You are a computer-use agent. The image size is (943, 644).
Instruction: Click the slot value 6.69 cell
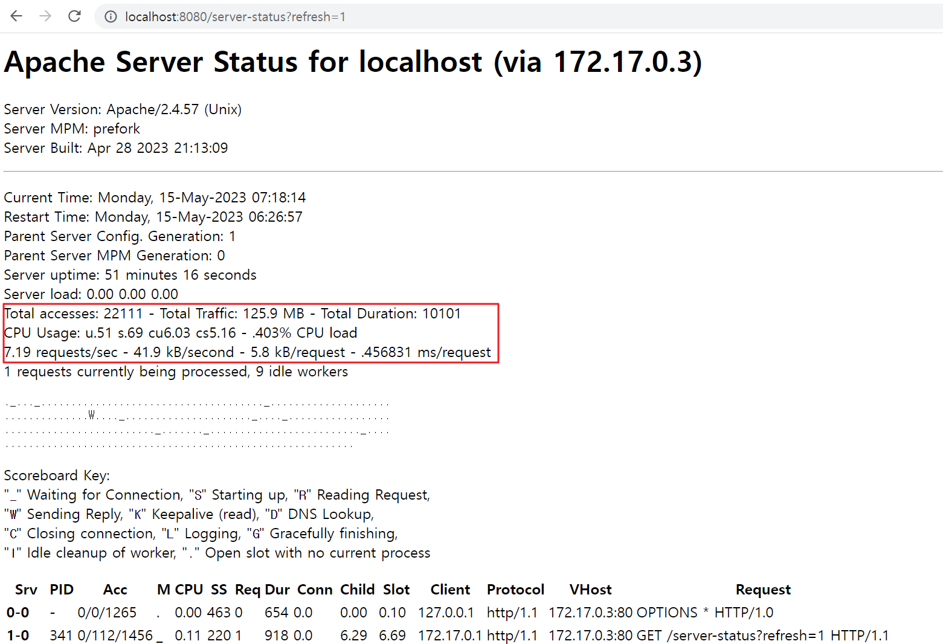pyautogui.click(x=392, y=636)
